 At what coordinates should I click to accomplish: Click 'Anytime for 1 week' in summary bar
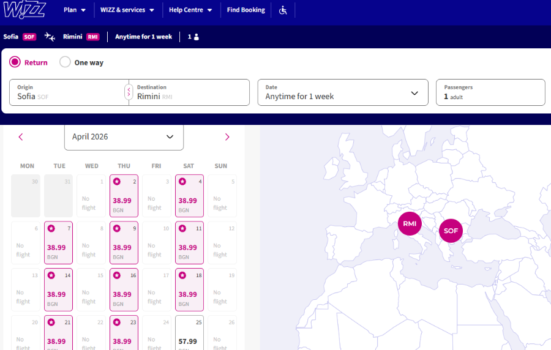[x=144, y=37]
